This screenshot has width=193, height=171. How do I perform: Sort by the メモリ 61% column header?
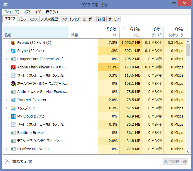click(x=131, y=32)
